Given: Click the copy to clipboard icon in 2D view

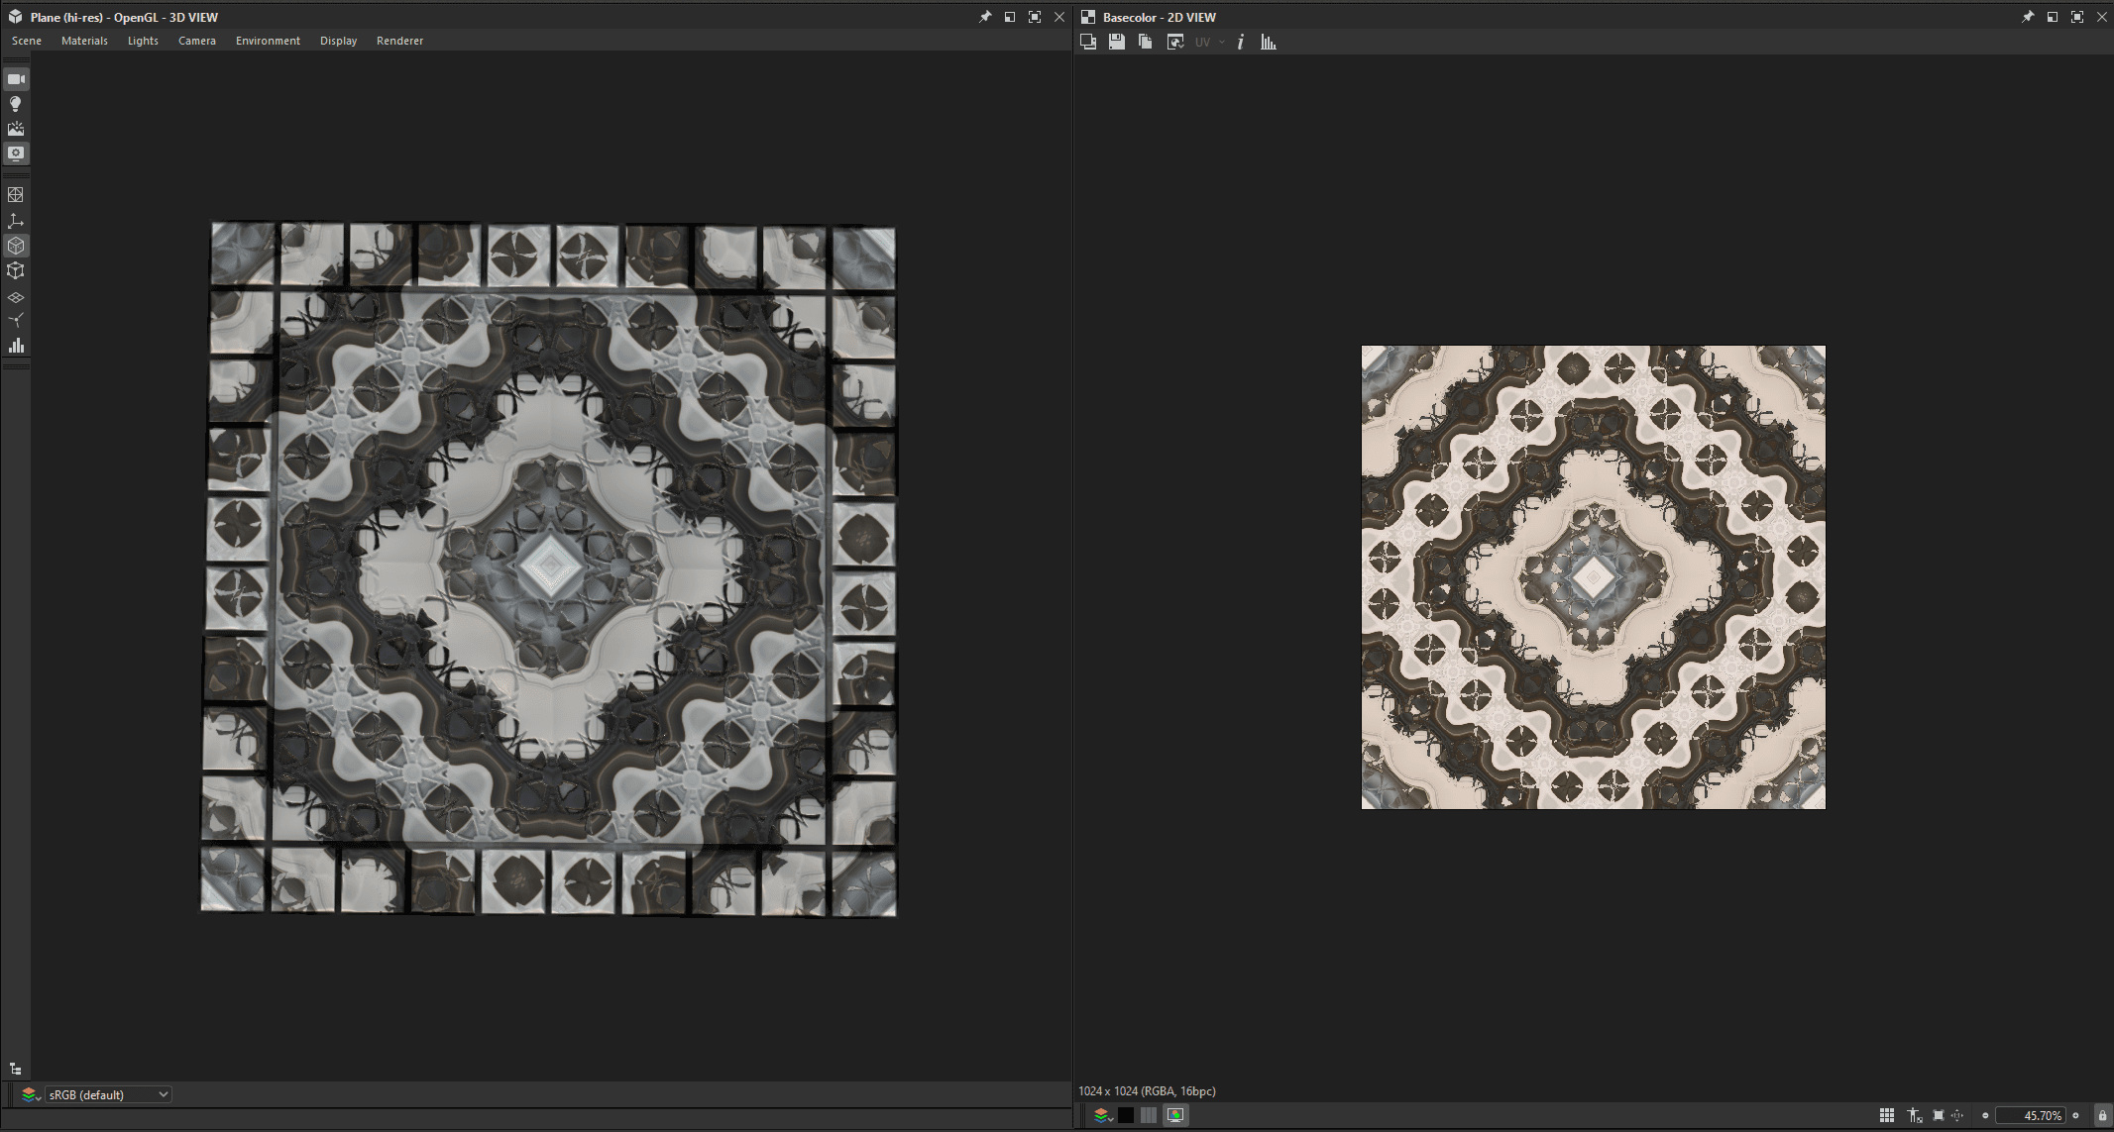Looking at the screenshot, I should point(1146,42).
